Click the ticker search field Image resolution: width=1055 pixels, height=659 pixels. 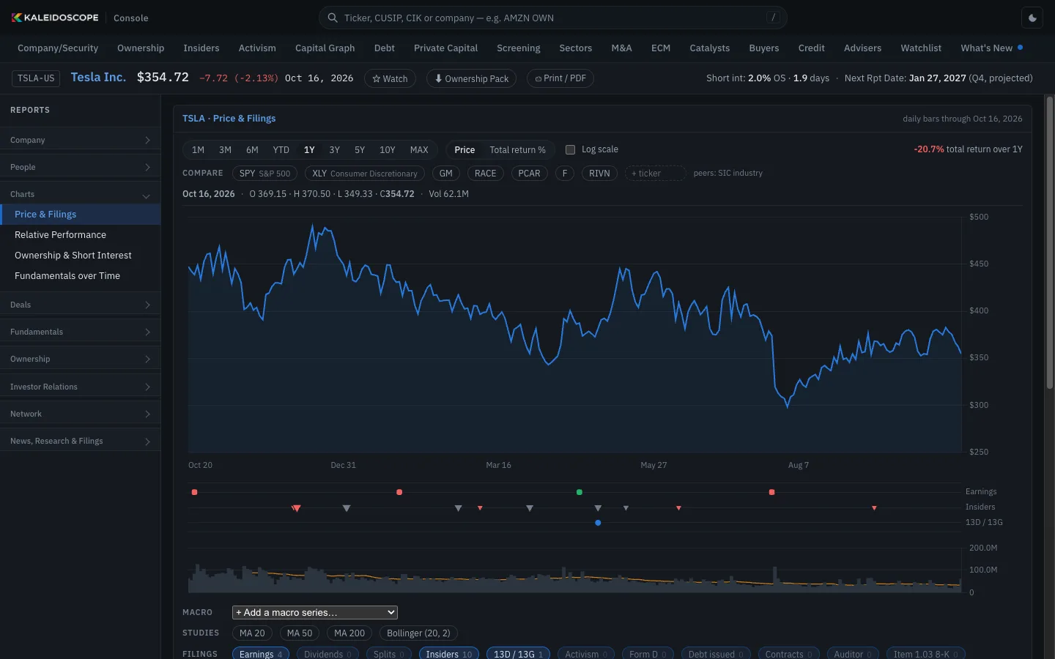point(553,18)
